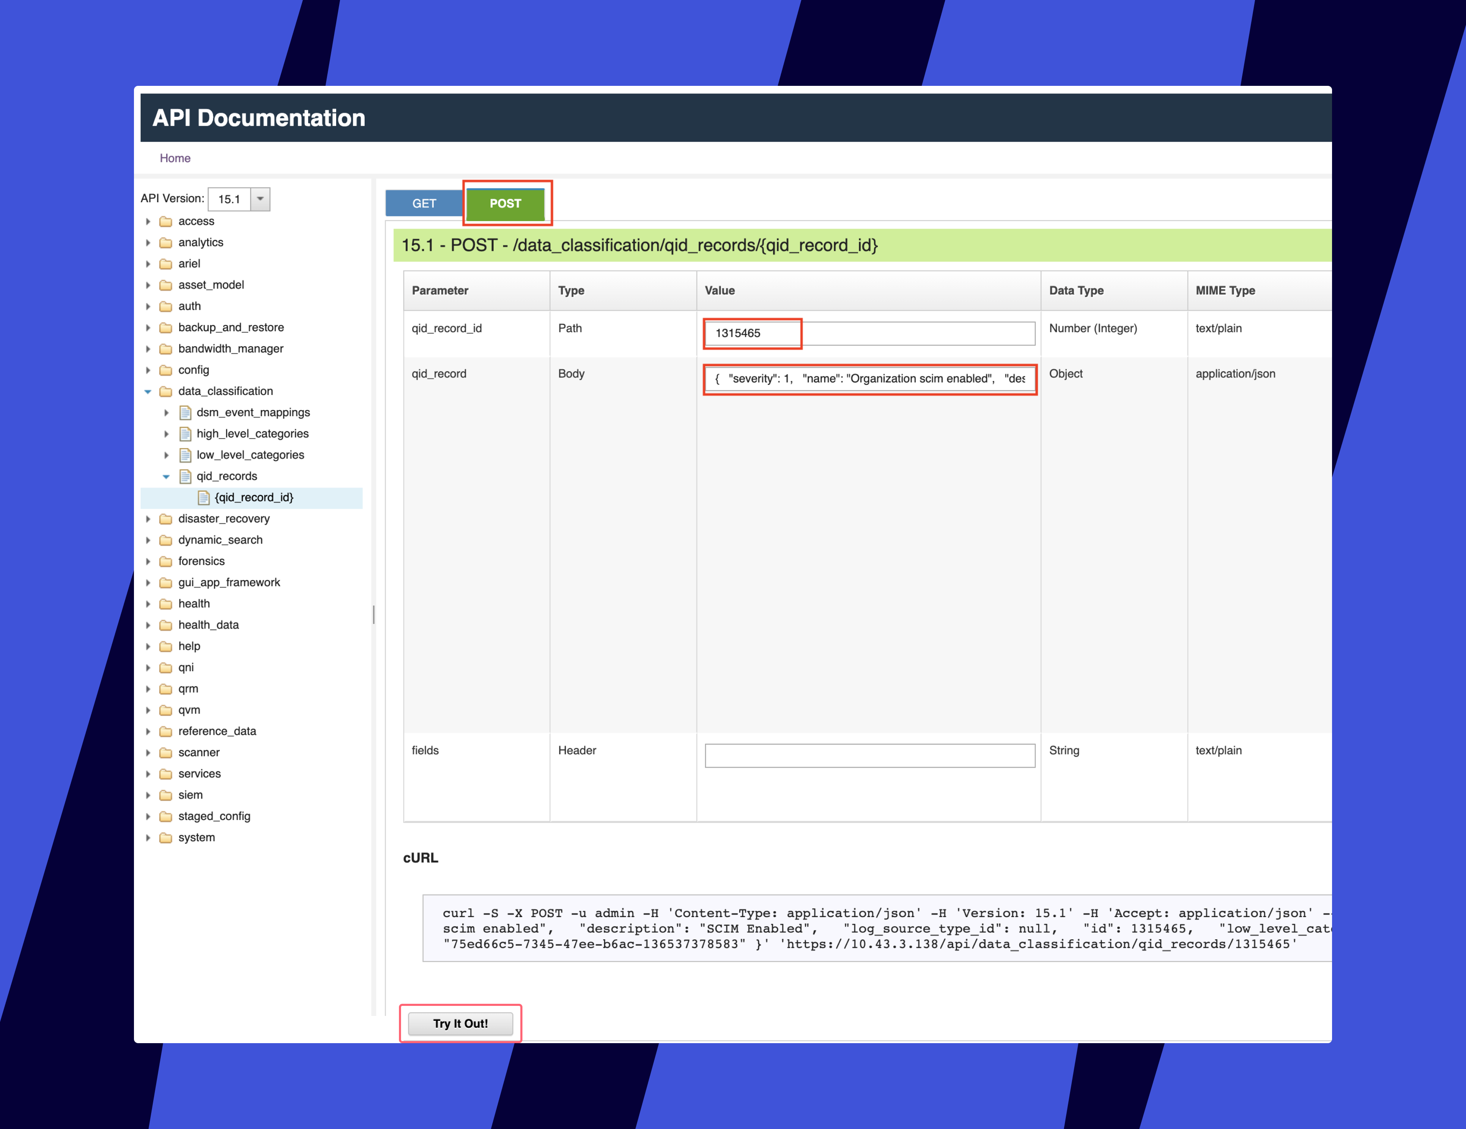Click the API Version 15.1 combo box
Viewport: 1466px width, 1129px height.
pyautogui.click(x=239, y=199)
